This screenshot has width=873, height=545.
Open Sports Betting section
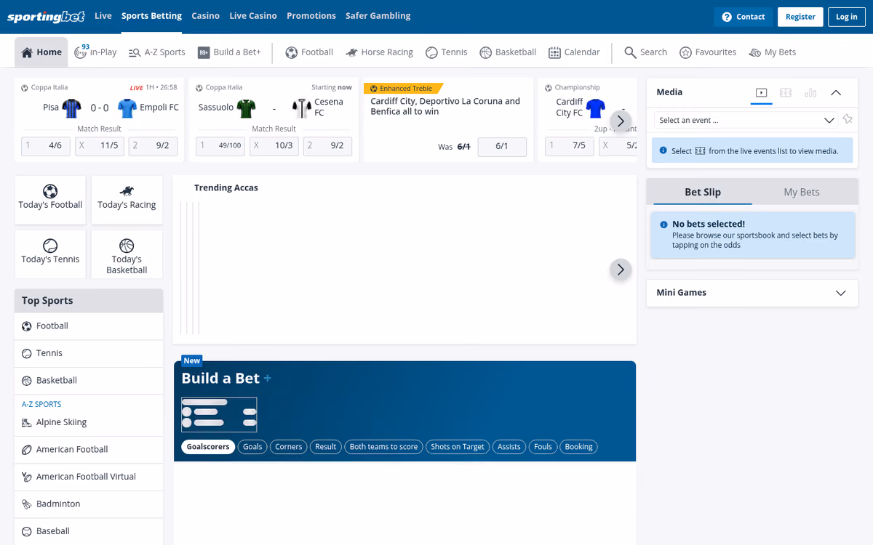tap(151, 16)
